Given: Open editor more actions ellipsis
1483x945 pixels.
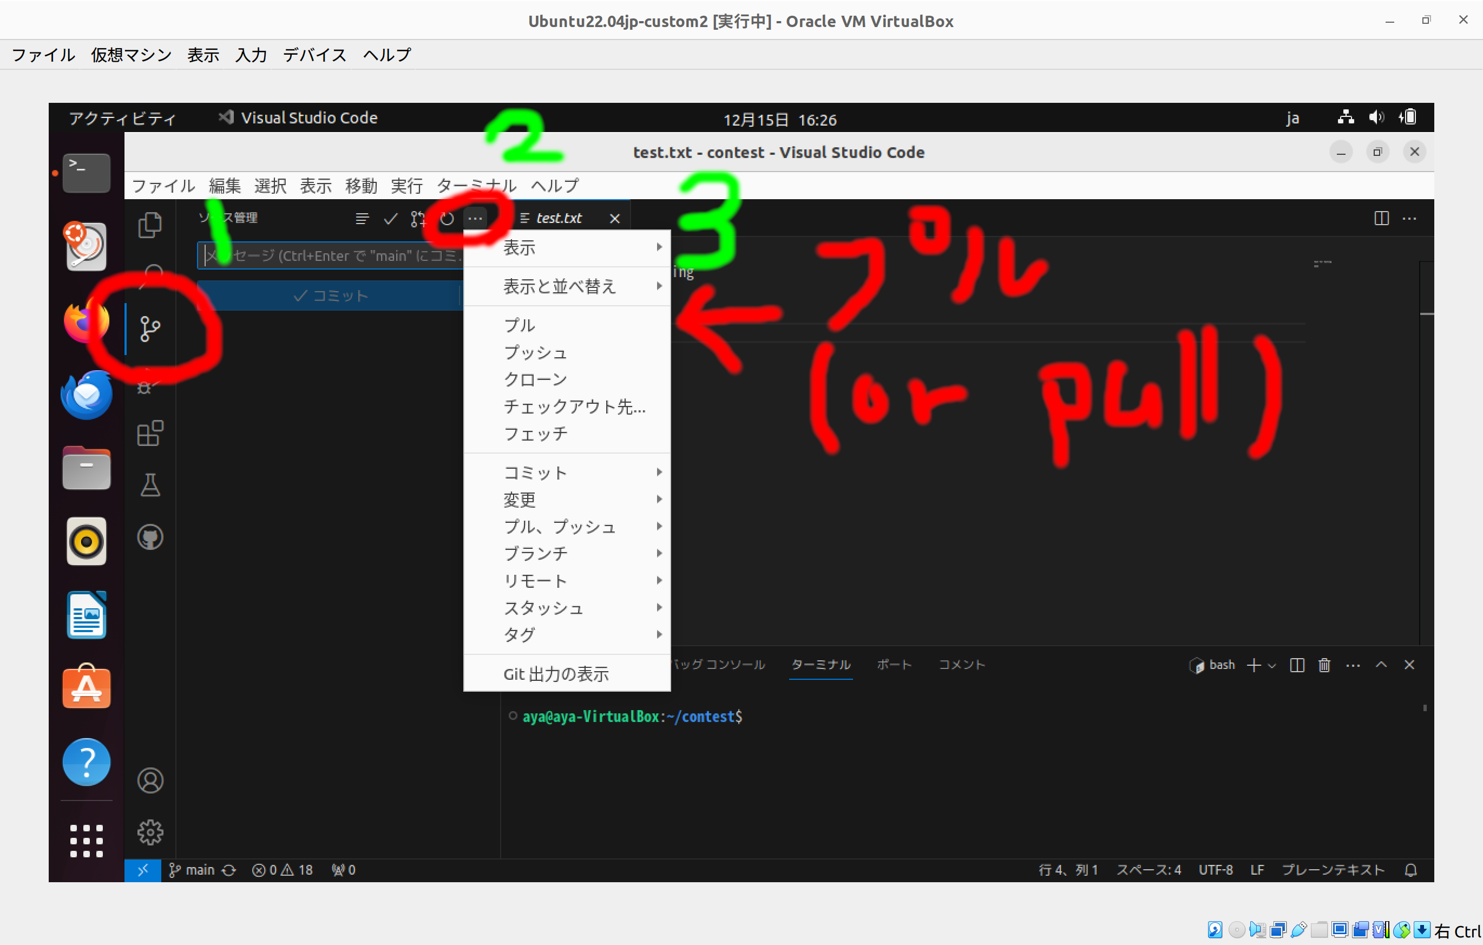Looking at the screenshot, I should coord(1409,218).
